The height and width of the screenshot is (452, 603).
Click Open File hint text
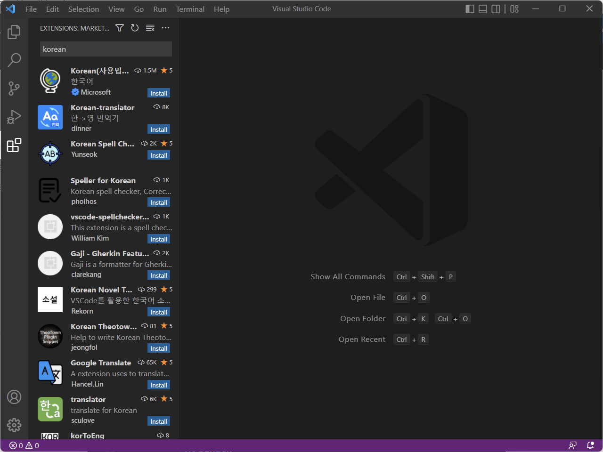368,298
